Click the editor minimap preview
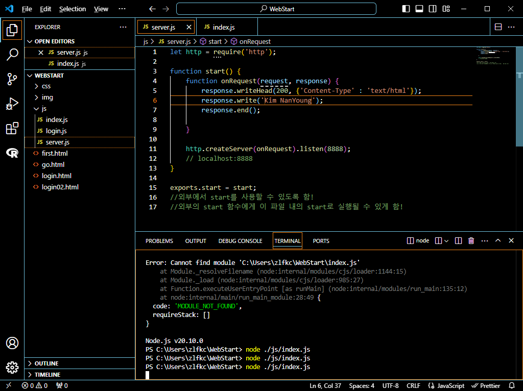The height and width of the screenshot is (391, 523). point(495,57)
